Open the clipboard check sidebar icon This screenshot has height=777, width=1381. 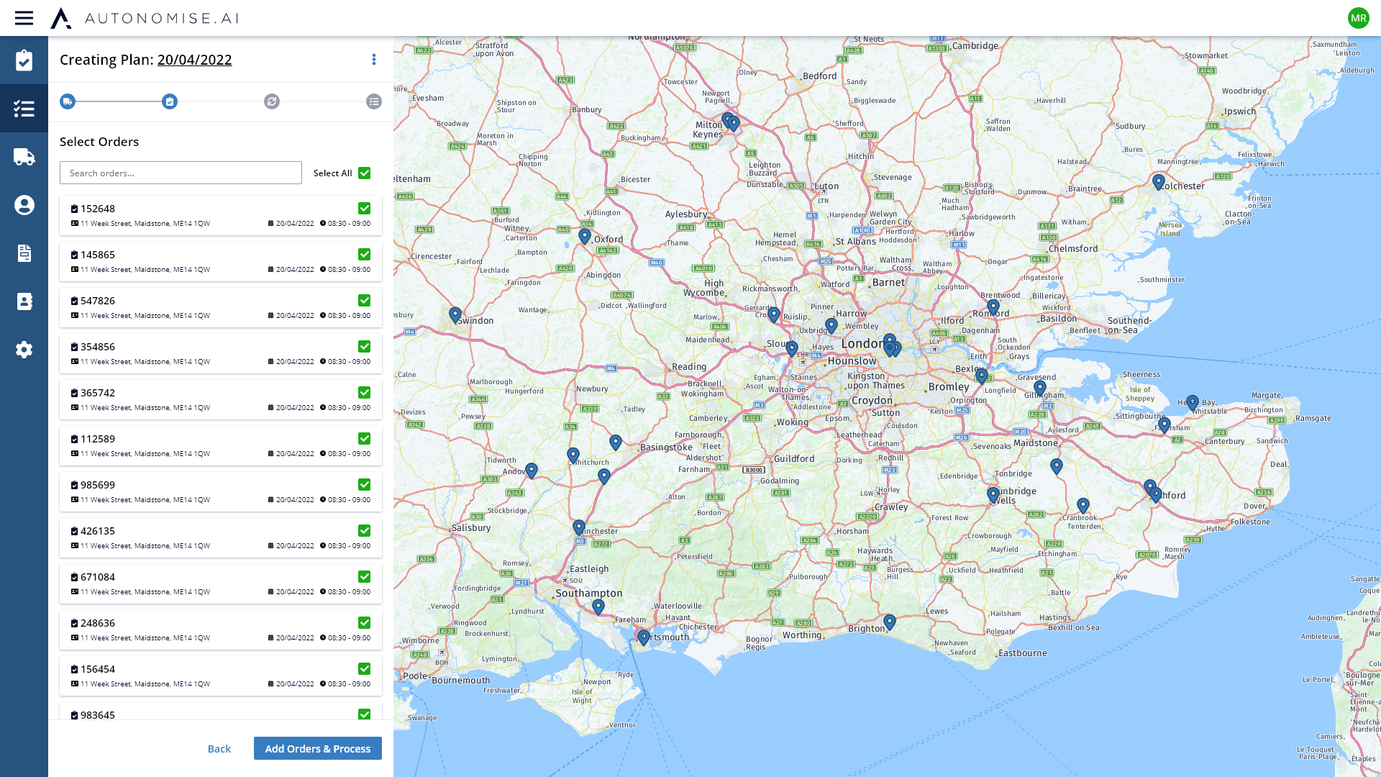24,60
